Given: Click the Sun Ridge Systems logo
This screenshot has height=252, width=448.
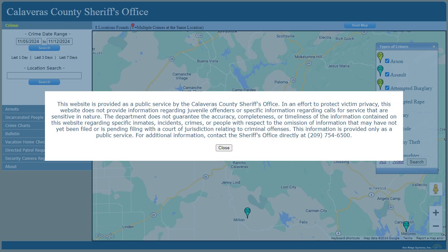Looking at the screenshot, I should point(422,247).
